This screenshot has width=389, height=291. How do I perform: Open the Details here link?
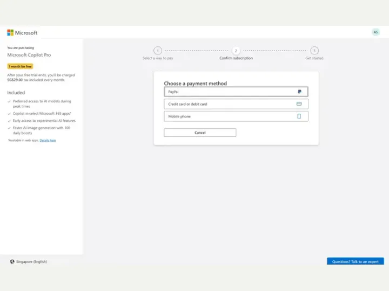click(x=48, y=140)
